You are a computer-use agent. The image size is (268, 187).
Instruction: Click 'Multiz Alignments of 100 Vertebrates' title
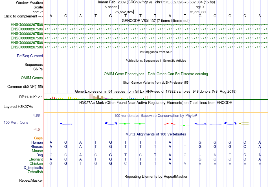tap(156, 134)
